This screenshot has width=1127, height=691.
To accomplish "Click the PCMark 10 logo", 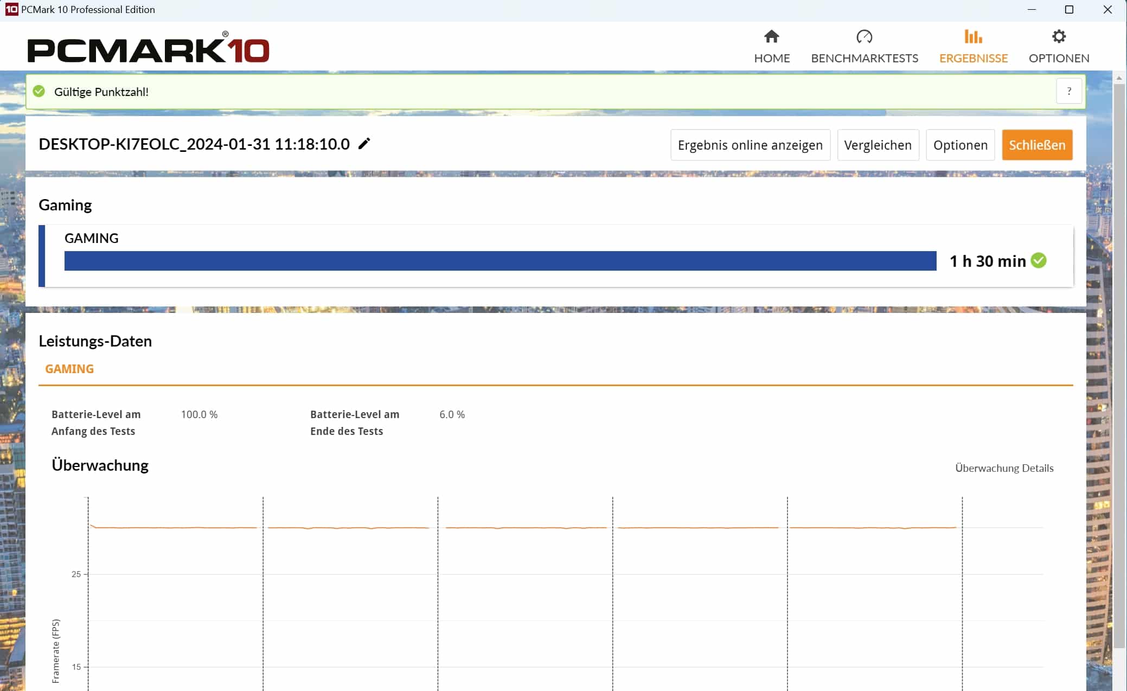I will point(148,48).
